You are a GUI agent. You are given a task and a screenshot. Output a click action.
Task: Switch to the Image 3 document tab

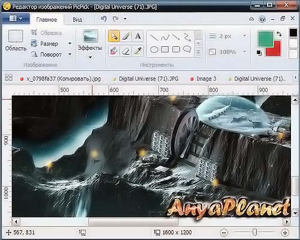pos(203,79)
